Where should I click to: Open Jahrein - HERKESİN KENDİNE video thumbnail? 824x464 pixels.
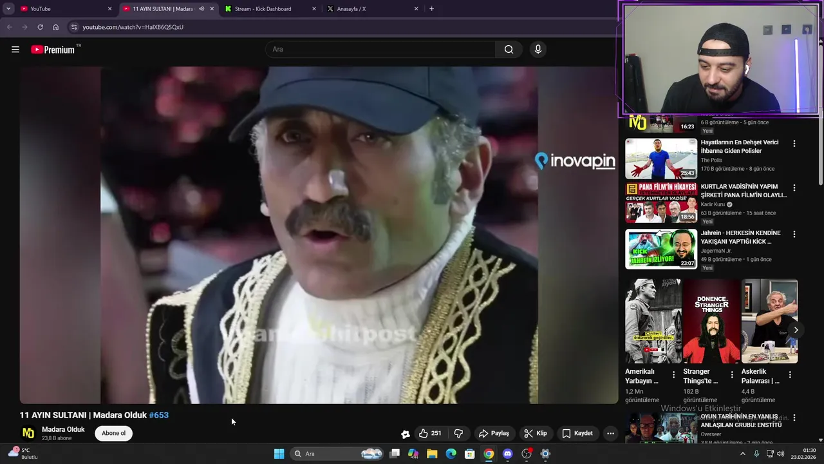pyautogui.click(x=661, y=249)
